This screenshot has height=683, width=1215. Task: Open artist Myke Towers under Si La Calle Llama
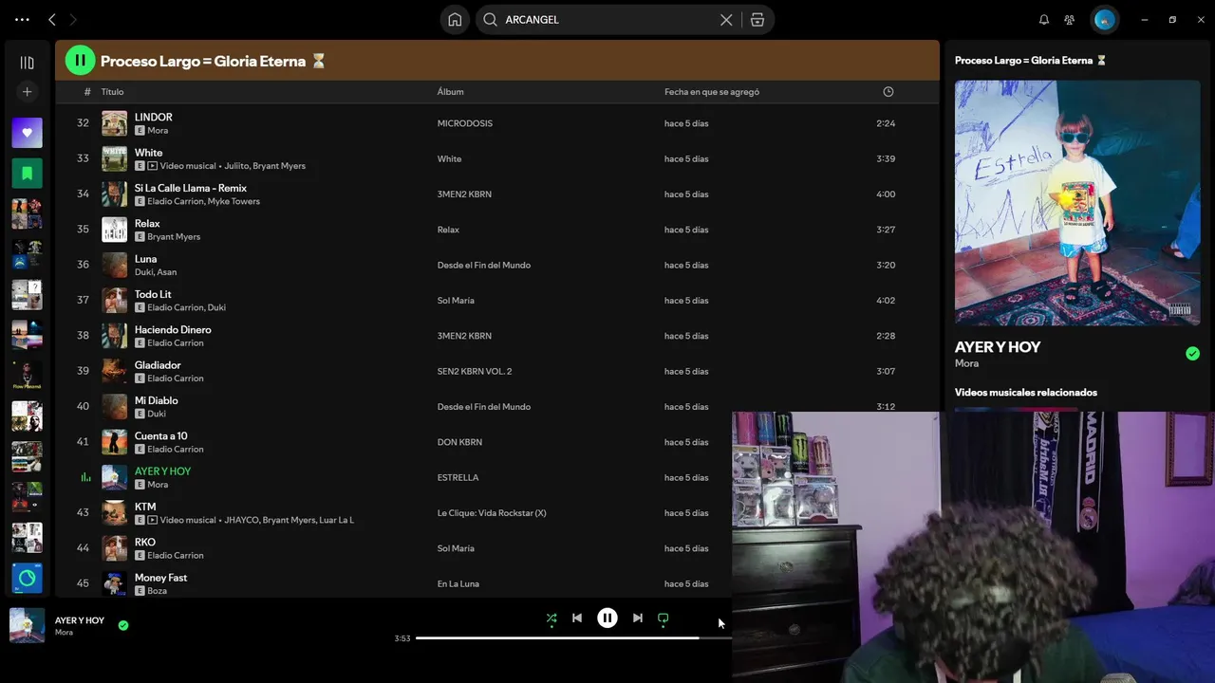(234, 201)
